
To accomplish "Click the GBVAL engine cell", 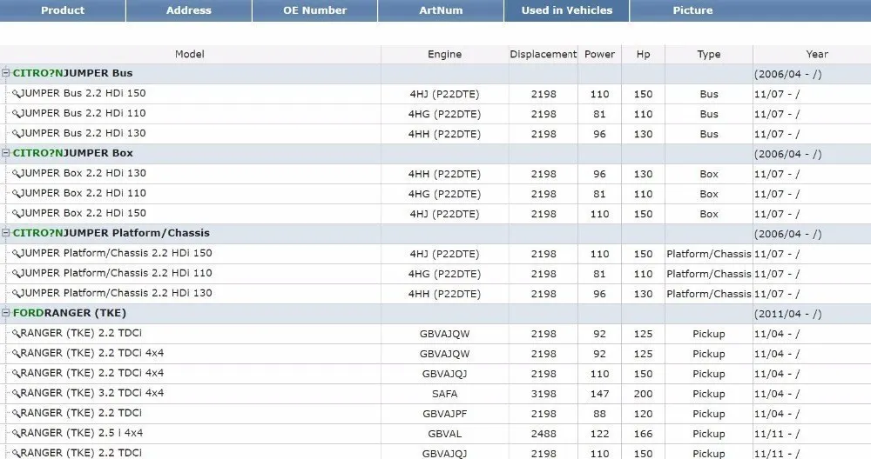I will pos(444,434).
